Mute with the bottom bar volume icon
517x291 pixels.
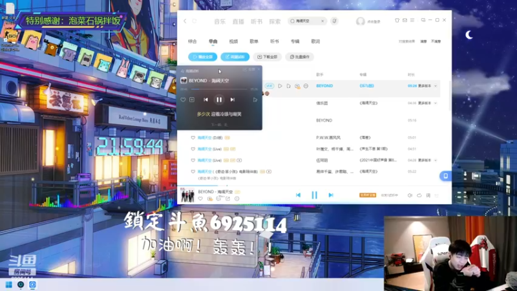point(410,195)
